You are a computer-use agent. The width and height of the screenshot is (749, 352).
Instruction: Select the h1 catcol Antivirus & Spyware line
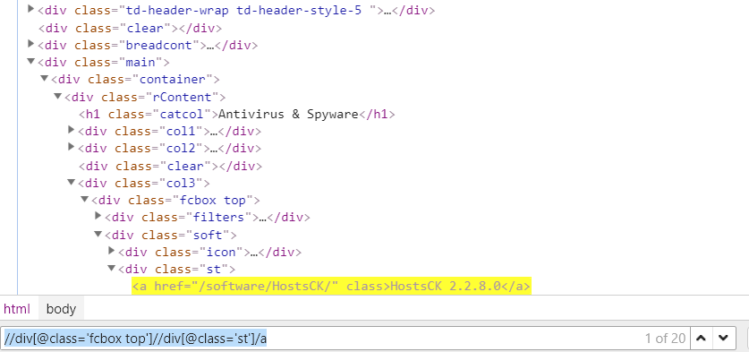tap(237, 115)
